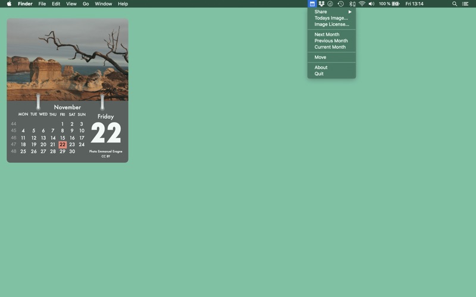Open the Go menu
This screenshot has height=297, width=476.
(86, 4)
